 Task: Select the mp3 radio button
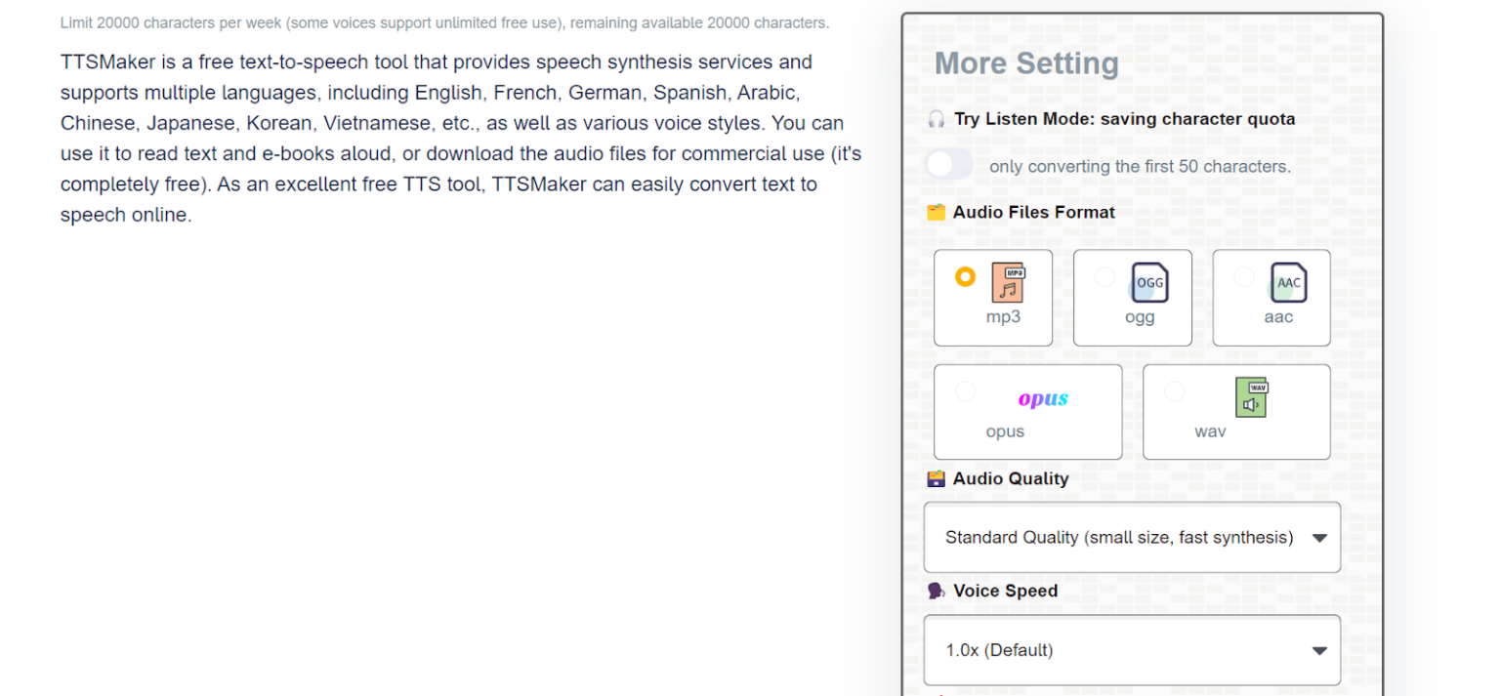point(965,276)
